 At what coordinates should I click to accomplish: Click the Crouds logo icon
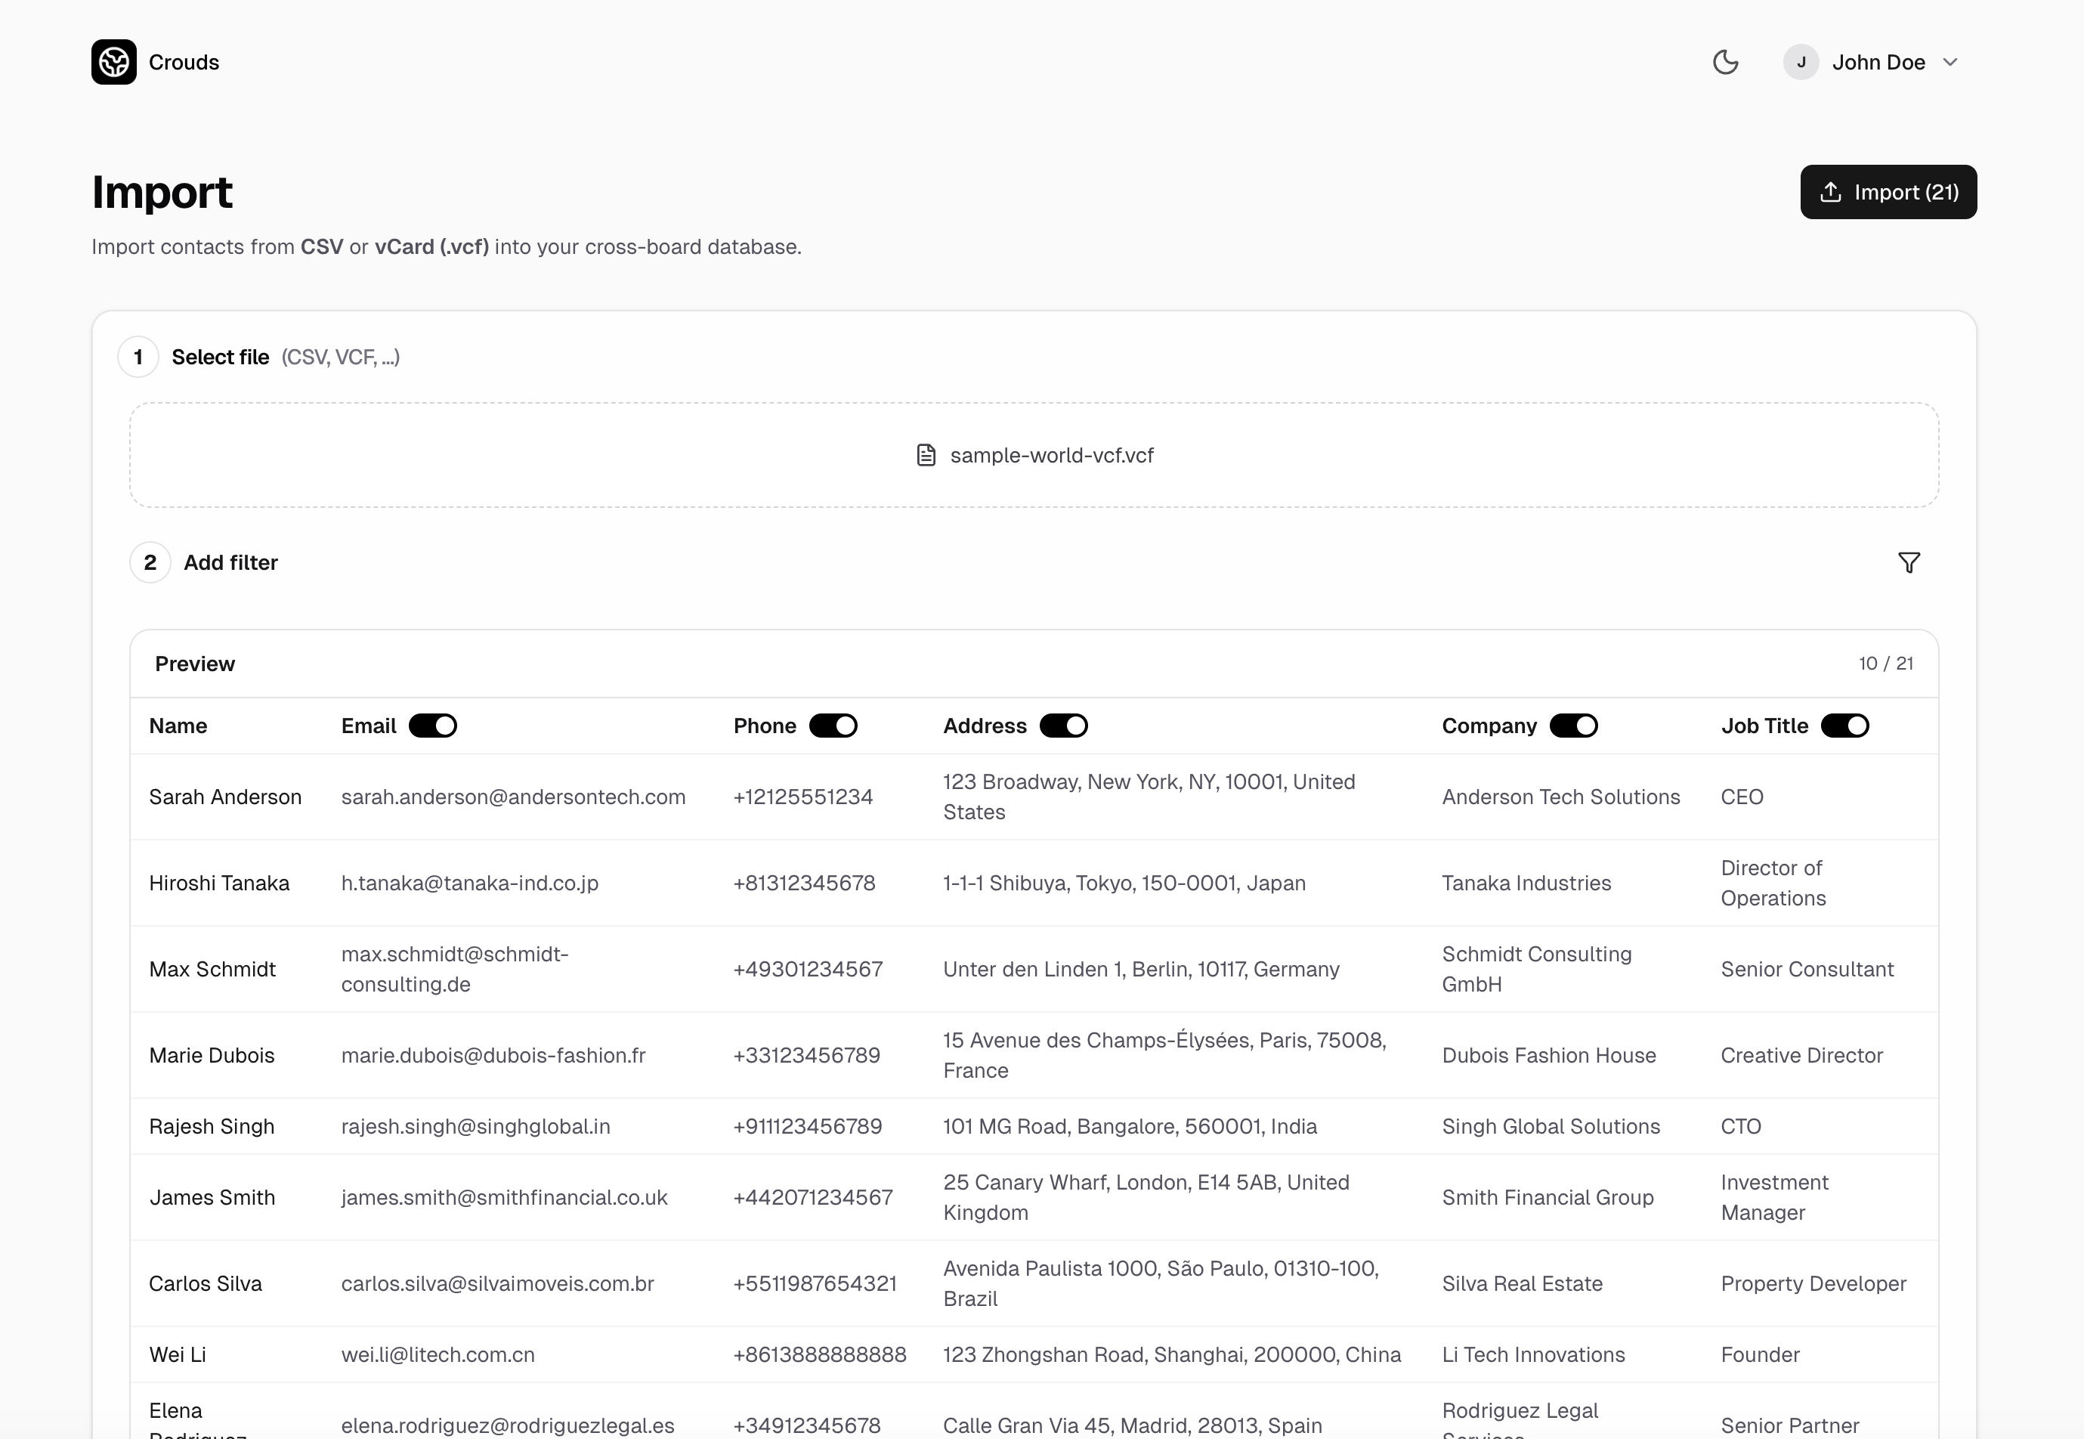tap(113, 61)
